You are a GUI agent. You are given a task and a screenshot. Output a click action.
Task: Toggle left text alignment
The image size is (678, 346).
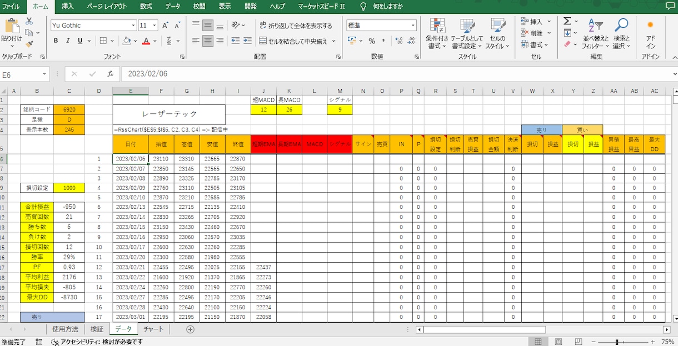click(x=195, y=41)
